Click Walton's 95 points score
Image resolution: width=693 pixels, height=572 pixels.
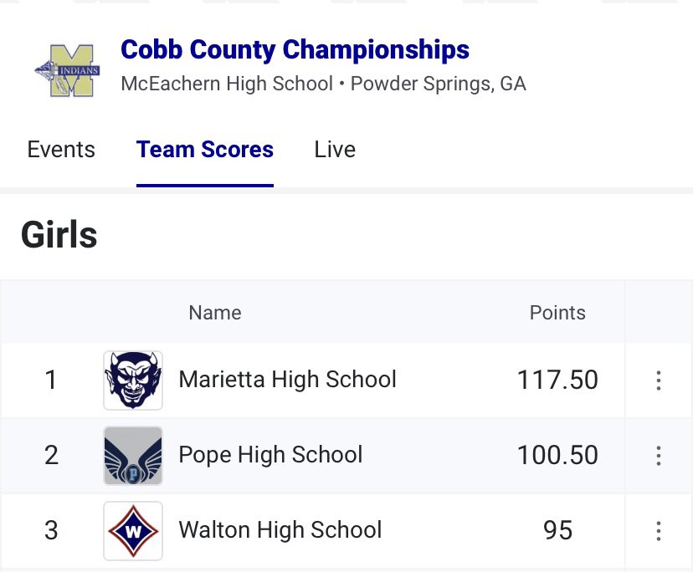(x=557, y=530)
